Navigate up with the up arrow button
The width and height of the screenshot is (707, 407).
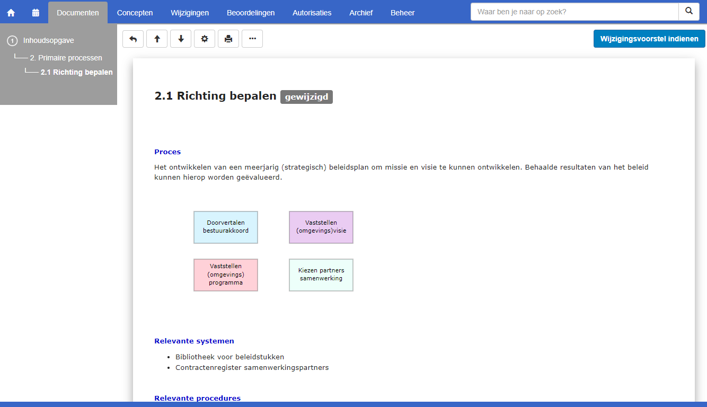pyautogui.click(x=157, y=39)
